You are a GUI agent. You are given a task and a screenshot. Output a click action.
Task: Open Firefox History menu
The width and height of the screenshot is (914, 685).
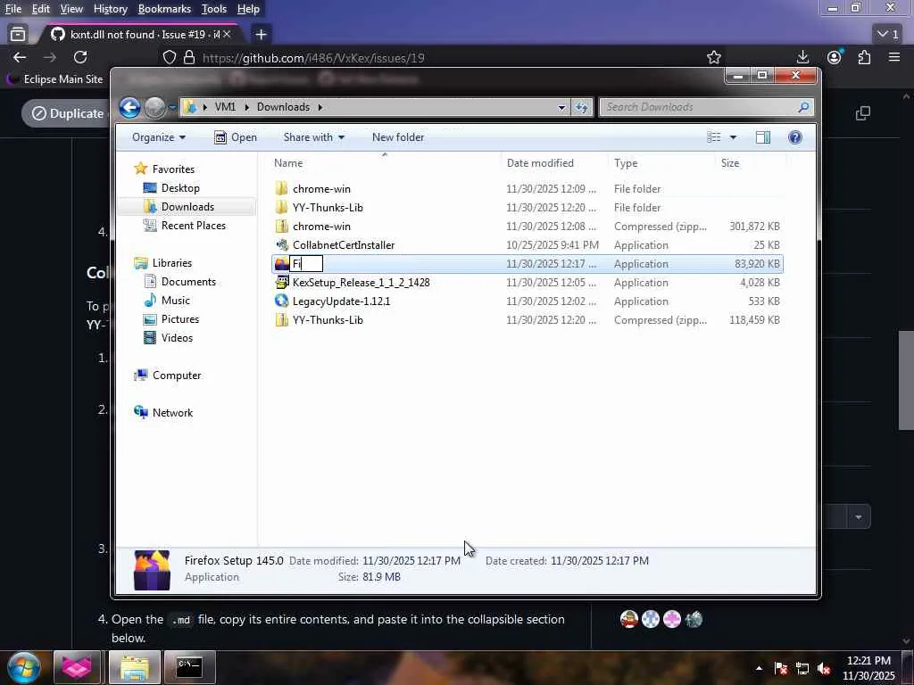point(110,9)
